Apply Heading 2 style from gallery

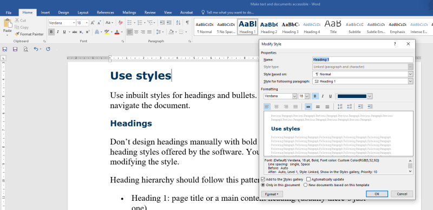(269, 27)
